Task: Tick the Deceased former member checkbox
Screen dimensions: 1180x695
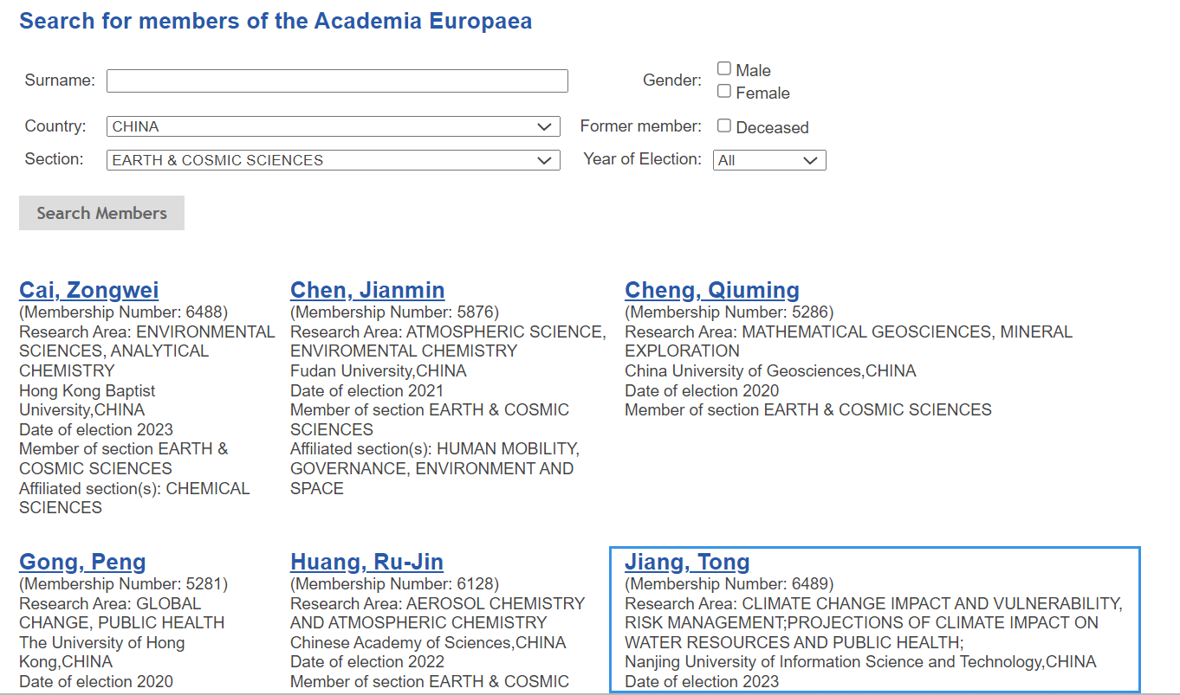Action: click(x=724, y=126)
